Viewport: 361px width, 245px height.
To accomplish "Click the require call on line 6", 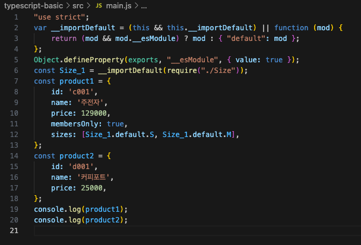I will [x=182, y=71].
